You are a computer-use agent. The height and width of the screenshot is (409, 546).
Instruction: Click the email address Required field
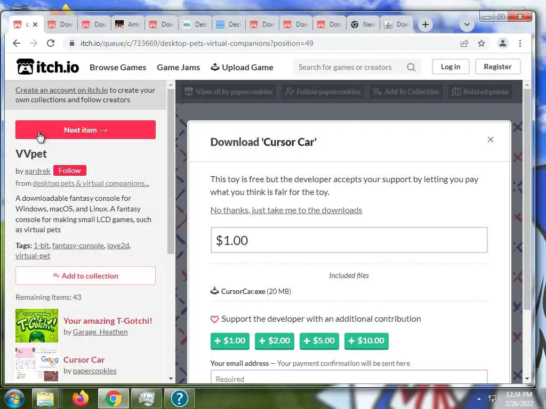pos(349,378)
